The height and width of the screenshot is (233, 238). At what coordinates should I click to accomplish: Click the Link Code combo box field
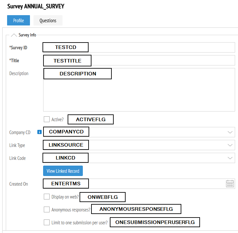139,158
